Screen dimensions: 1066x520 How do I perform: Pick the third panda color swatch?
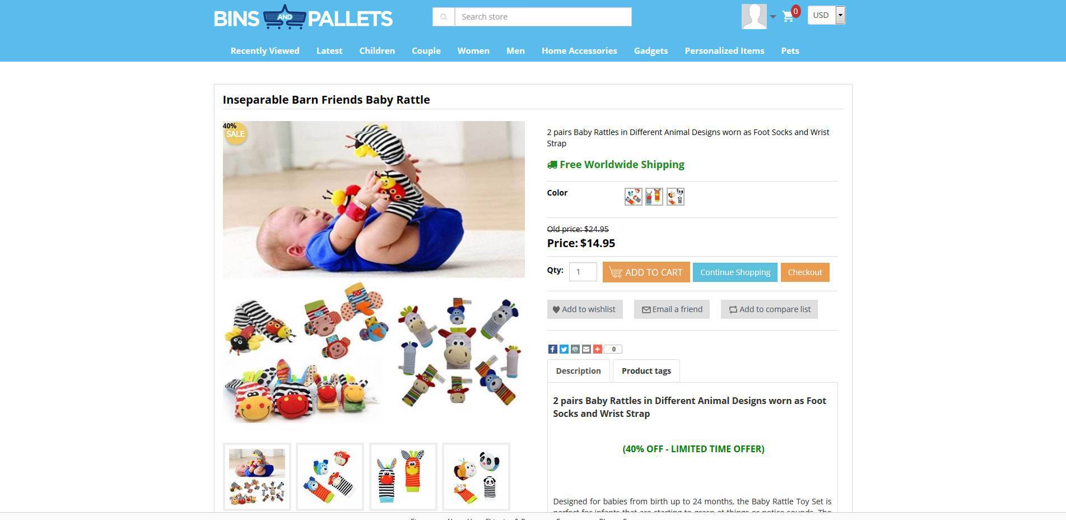[675, 197]
